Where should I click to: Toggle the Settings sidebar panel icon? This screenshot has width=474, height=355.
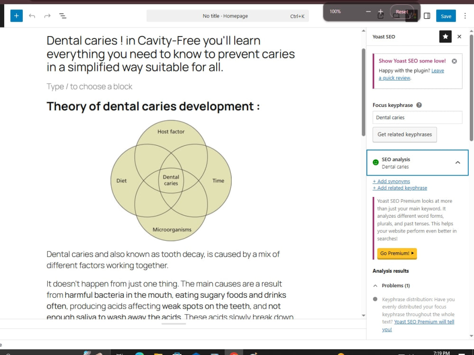coord(427,16)
